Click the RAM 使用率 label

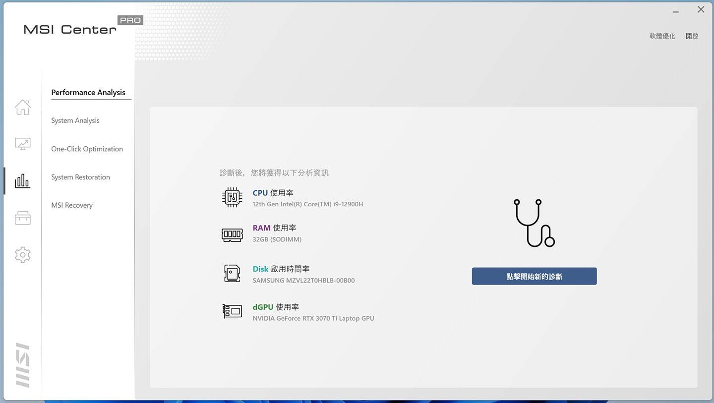click(274, 228)
